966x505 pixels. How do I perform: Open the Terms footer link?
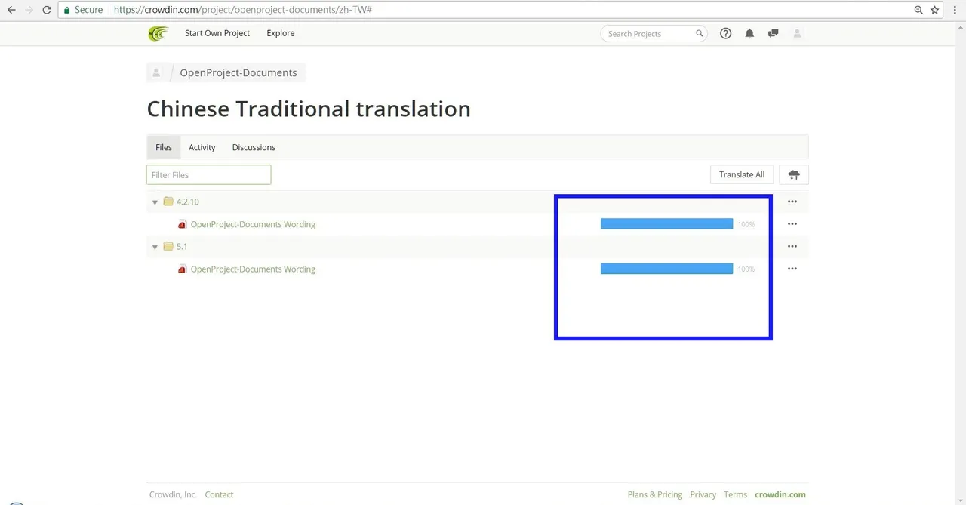(735, 494)
